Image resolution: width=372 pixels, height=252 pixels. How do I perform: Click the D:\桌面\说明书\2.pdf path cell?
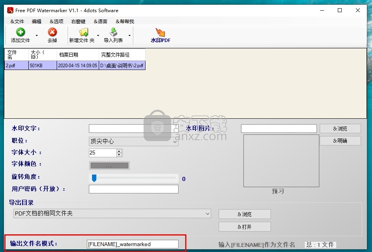[x=122, y=66]
